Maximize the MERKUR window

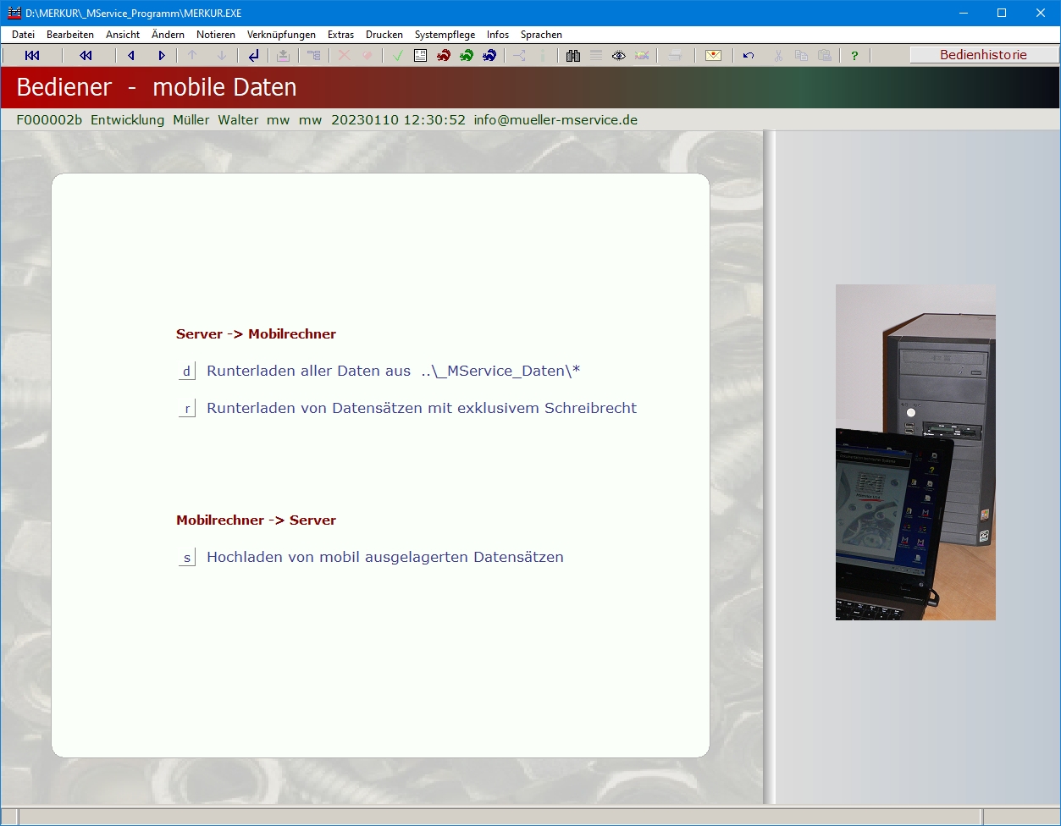(x=1002, y=13)
